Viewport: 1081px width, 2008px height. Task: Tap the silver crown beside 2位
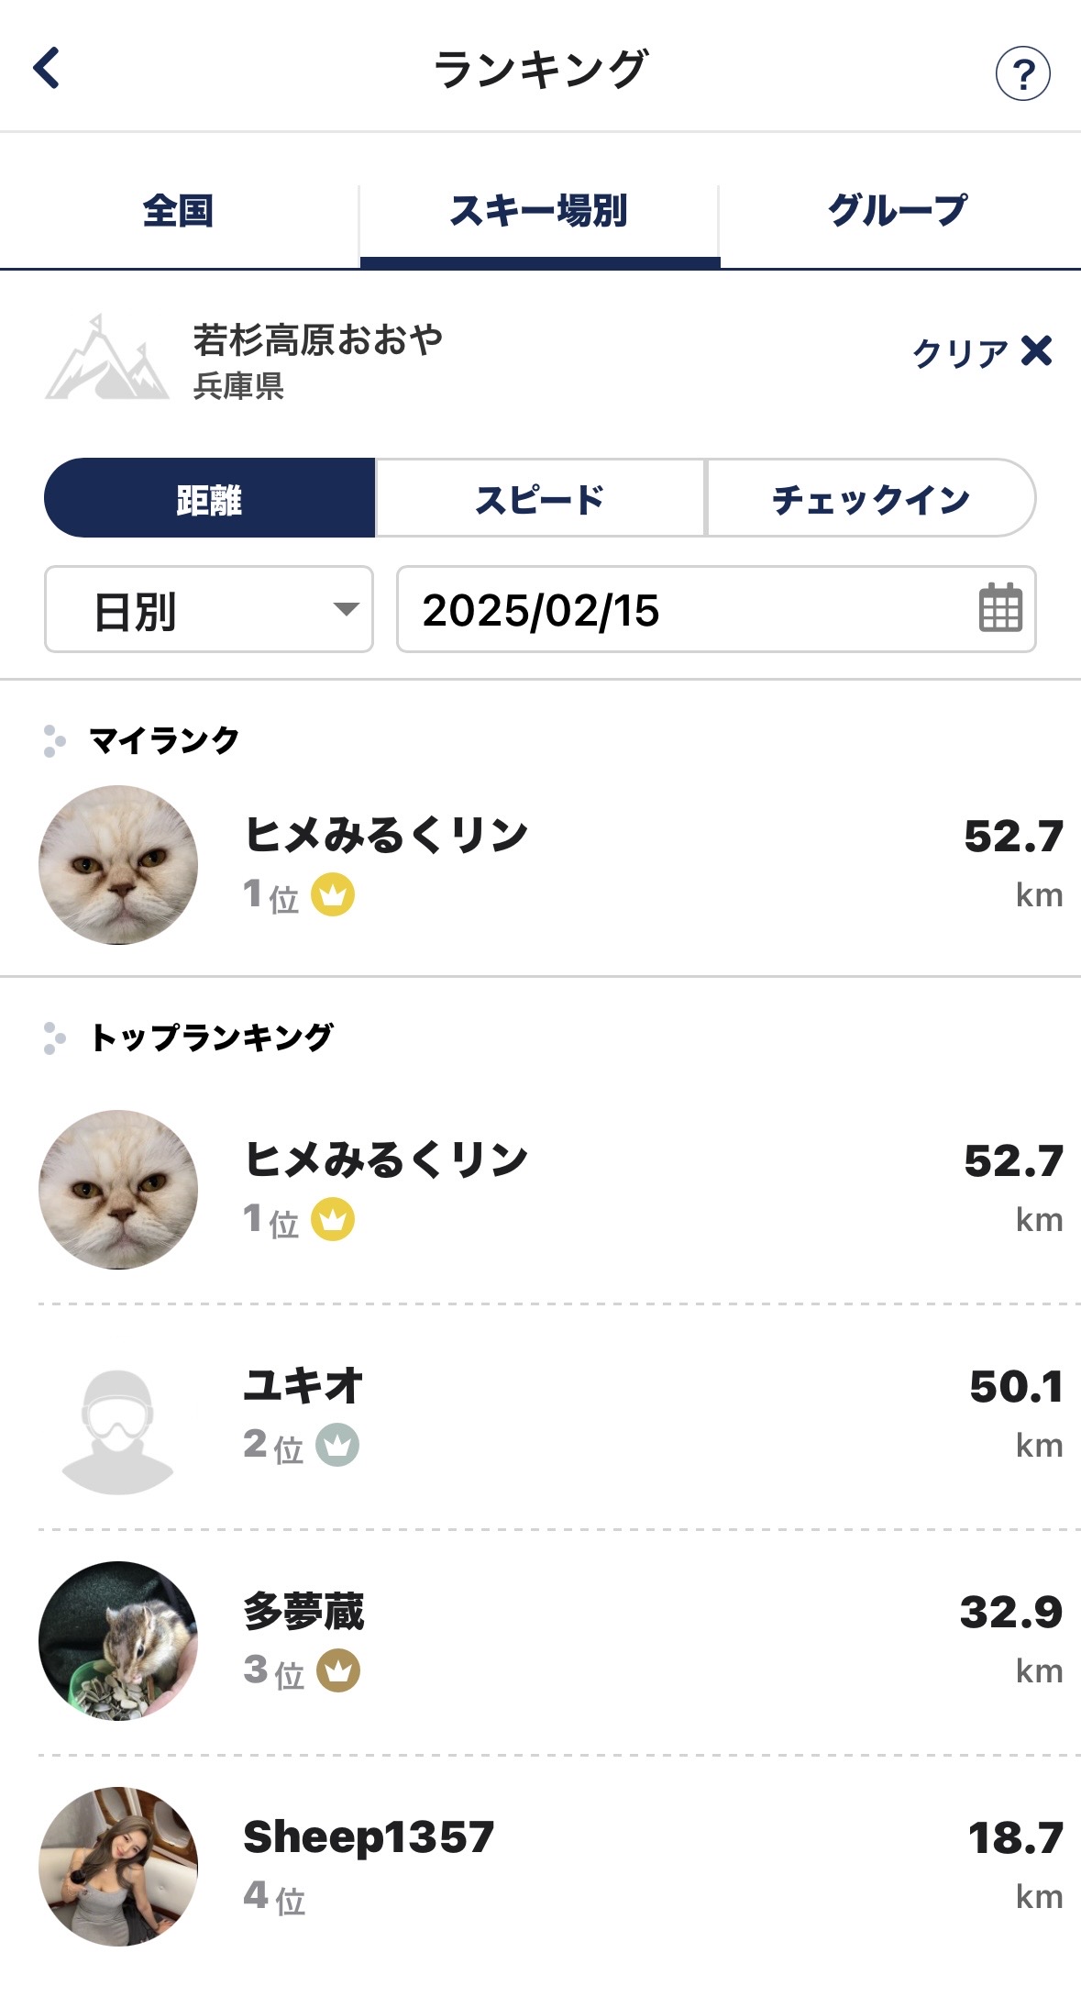tap(337, 1445)
